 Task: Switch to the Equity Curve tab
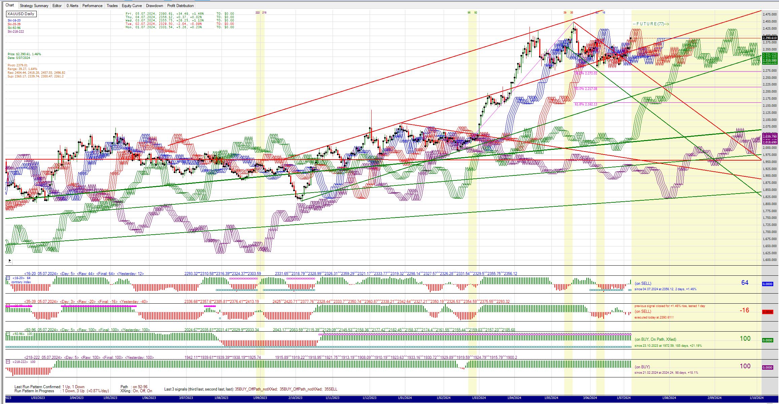point(132,6)
